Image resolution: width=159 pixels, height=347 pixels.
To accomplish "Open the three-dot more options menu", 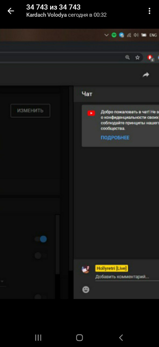I will pos(149,11).
